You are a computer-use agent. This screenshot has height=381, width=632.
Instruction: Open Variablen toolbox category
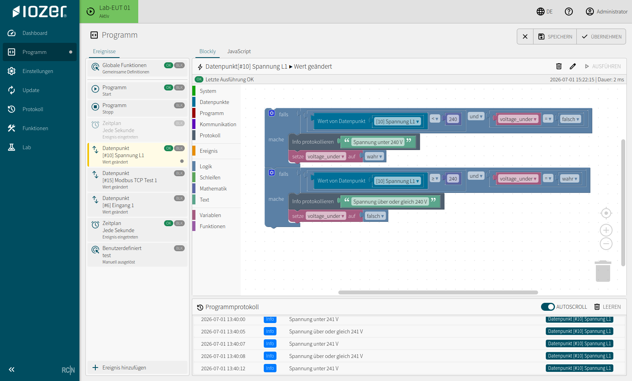[x=216, y=215]
